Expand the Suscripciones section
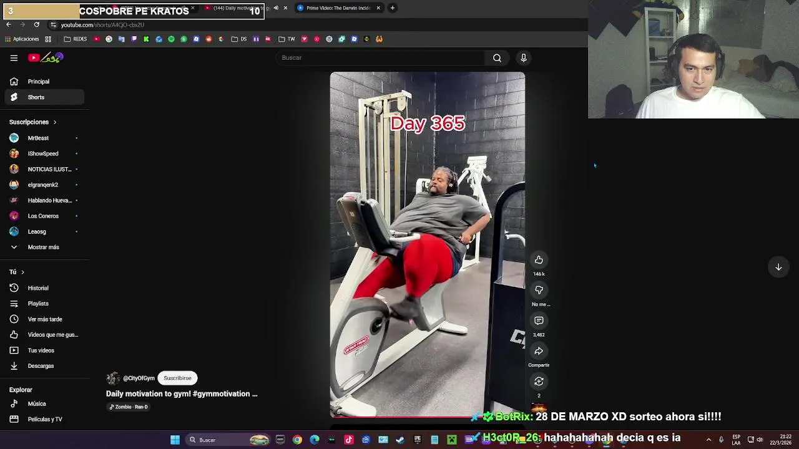The width and height of the screenshot is (799, 449). [x=33, y=122]
